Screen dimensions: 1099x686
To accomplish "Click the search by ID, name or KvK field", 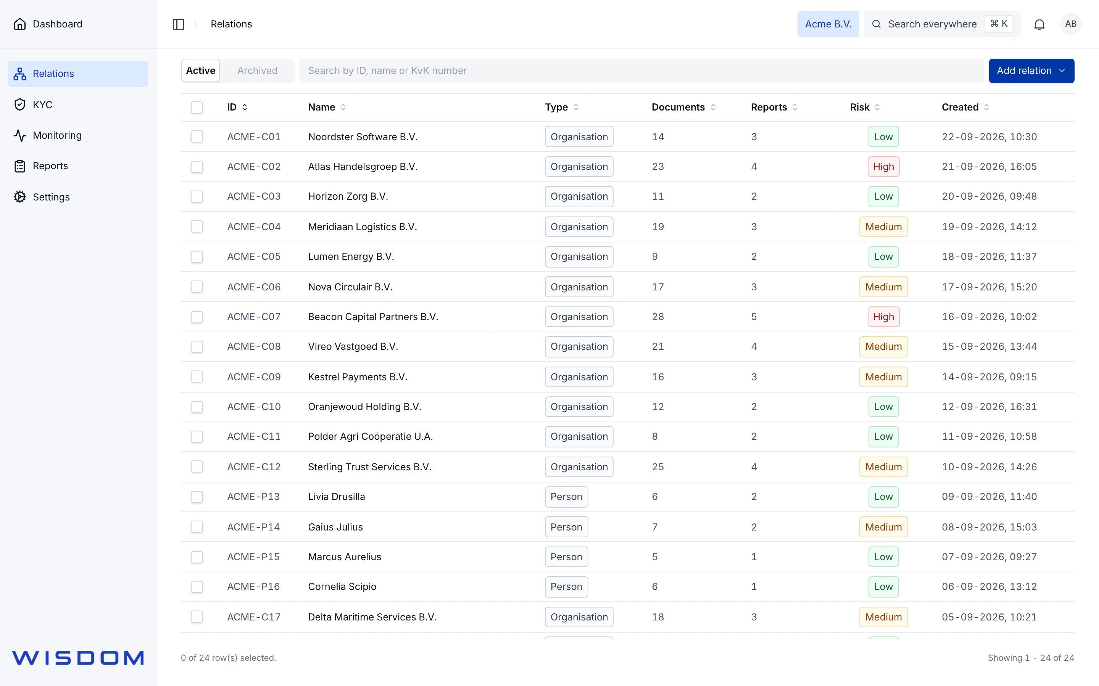I will pyautogui.click(x=641, y=71).
